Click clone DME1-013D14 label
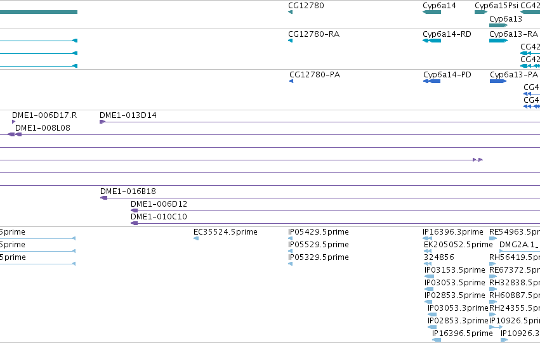The image size is (540, 343). tap(128, 115)
